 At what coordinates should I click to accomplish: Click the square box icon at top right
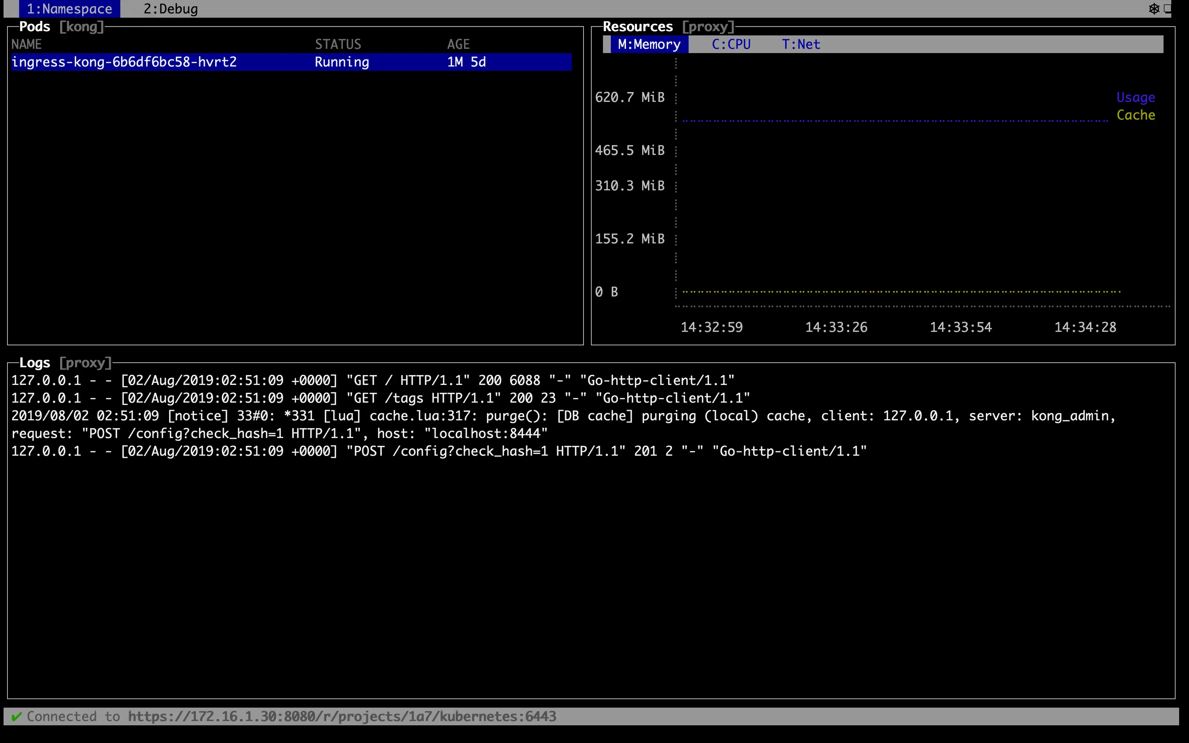click(1168, 8)
